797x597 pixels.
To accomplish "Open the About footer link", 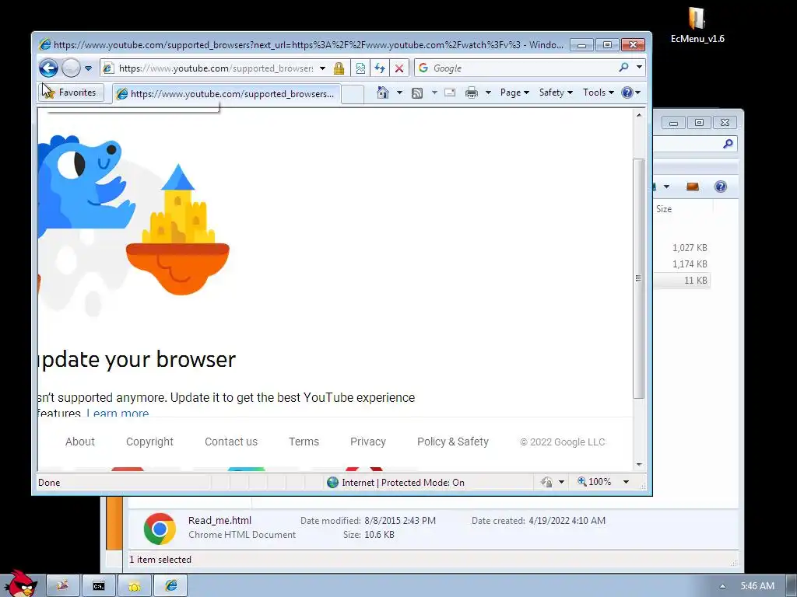I will [x=80, y=442].
